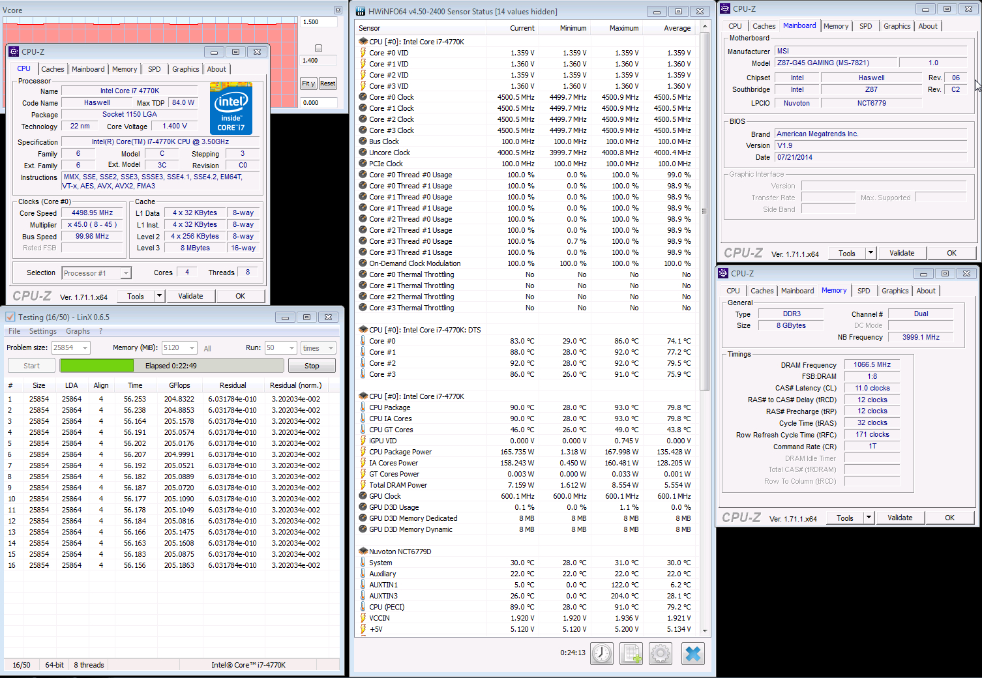Viewport: 982px width, 678px height.
Task: Click the icon beside Core #0 Thermal Throttling
Action: pos(363,274)
